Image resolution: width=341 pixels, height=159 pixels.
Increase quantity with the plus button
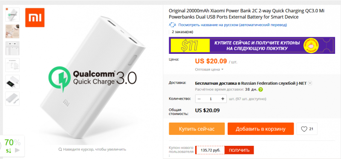223,99
